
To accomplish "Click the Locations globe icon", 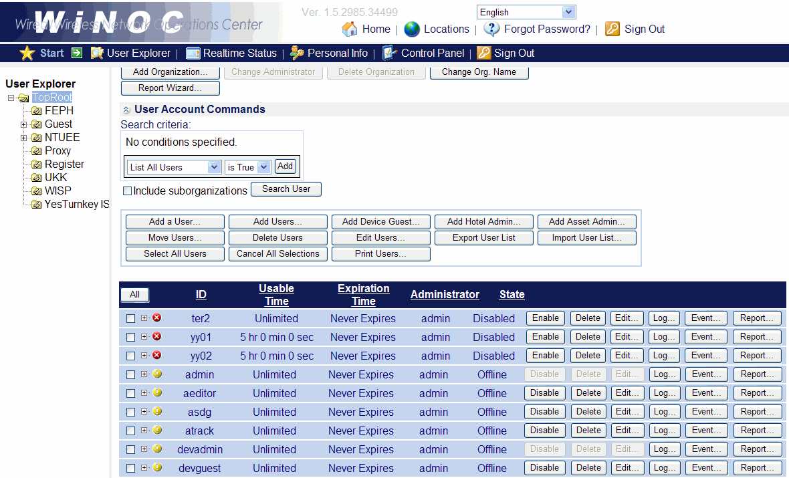I will click(412, 29).
